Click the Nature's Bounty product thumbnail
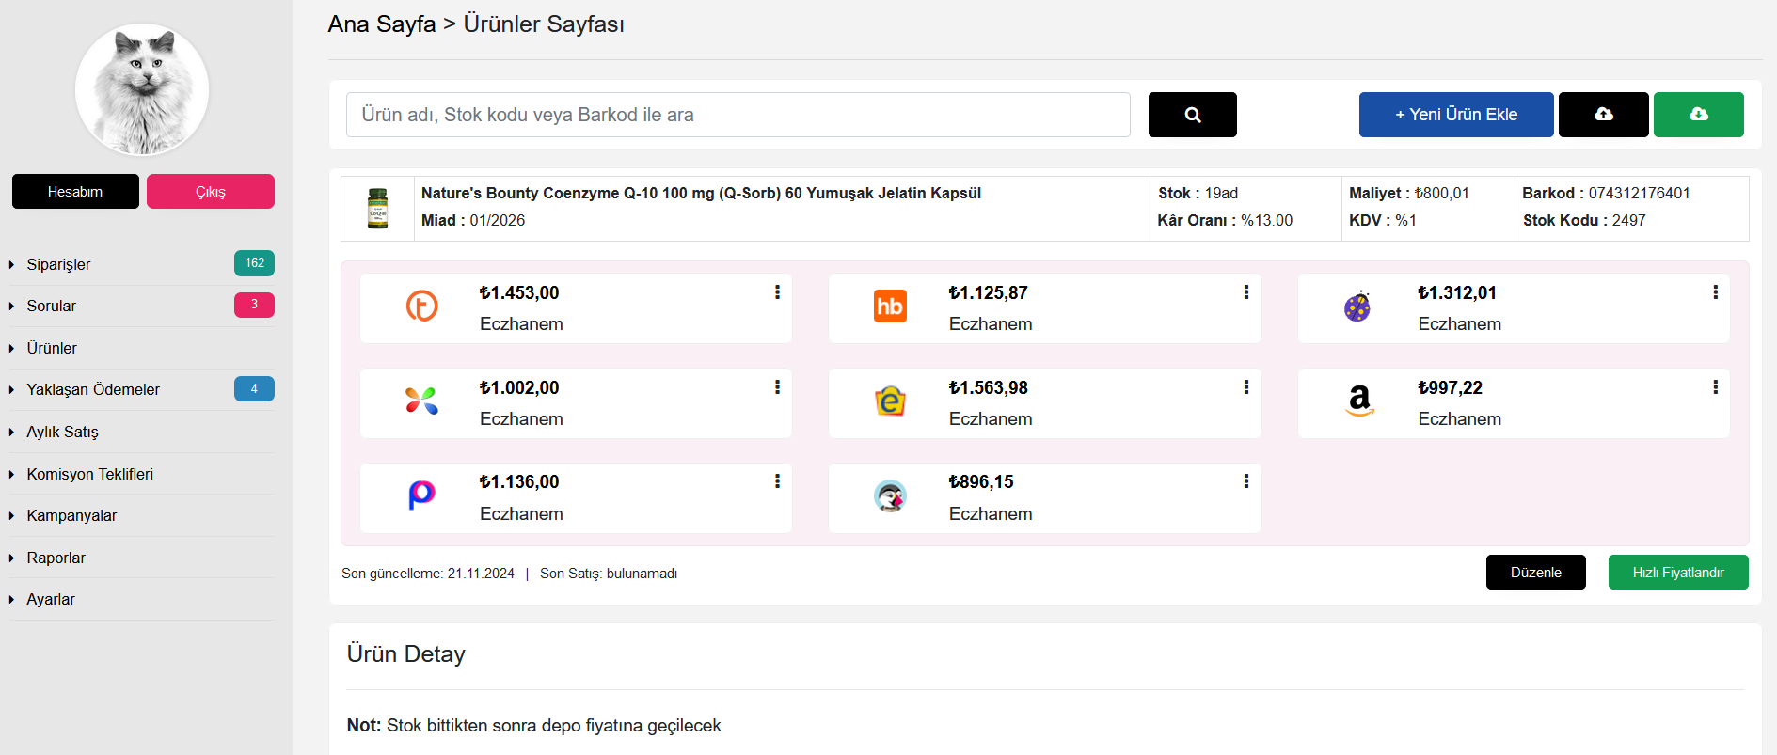Image resolution: width=1777 pixels, height=755 pixels. tap(377, 209)
